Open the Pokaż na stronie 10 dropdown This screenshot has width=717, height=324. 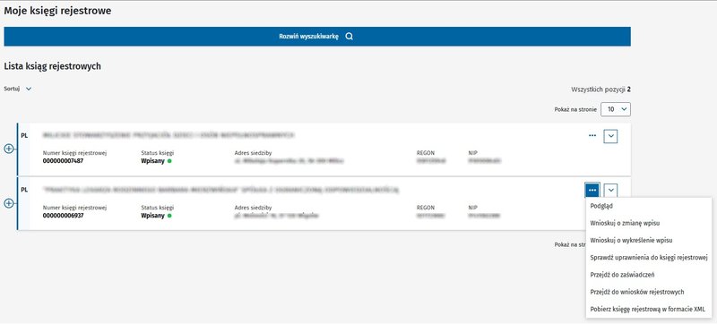(x=616, y=109)
